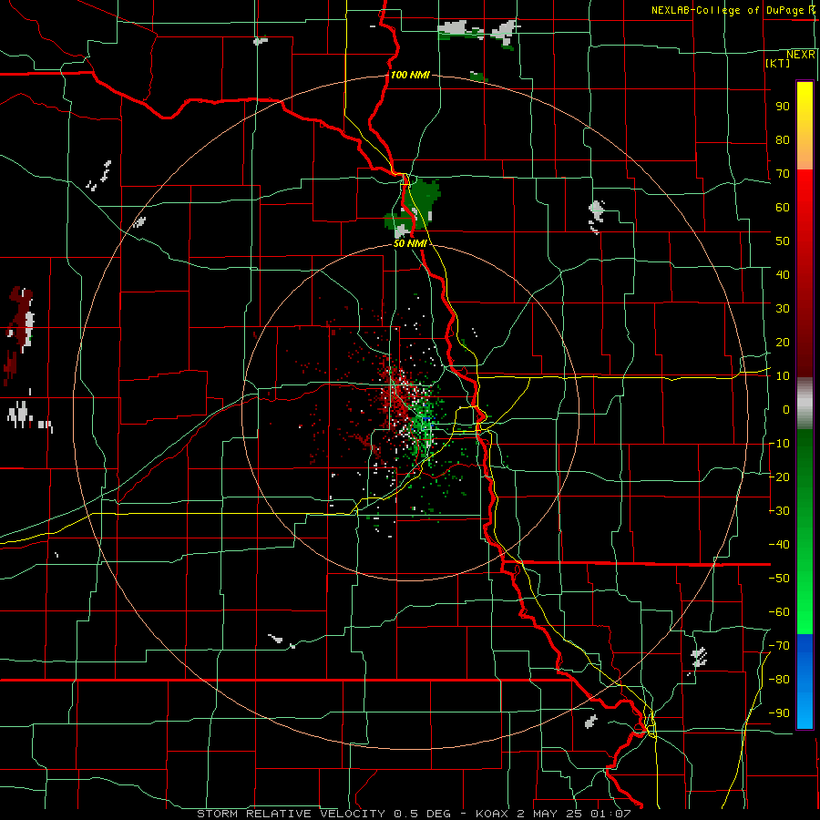Click the -70 value on velocity scale
Image resolution: width=820 pixels, height=820 pixels.
(779, 646)
